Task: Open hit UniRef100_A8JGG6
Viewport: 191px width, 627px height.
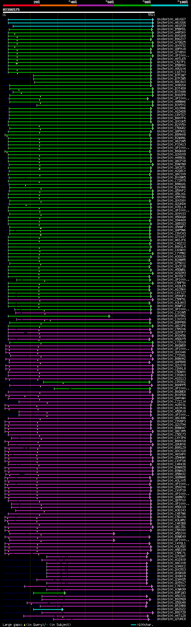Action: (x=171, y=23)
